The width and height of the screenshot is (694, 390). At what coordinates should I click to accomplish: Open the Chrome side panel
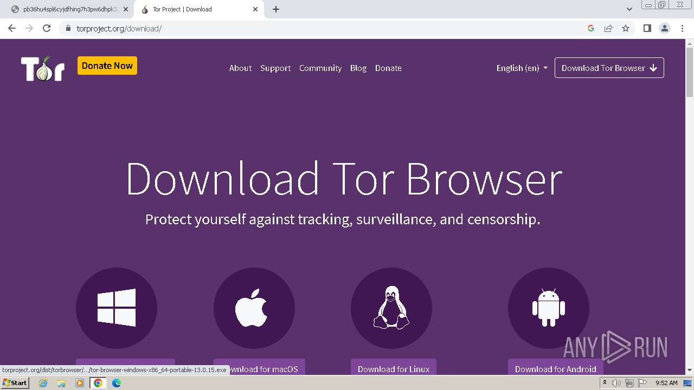click(x=647, y=28)
